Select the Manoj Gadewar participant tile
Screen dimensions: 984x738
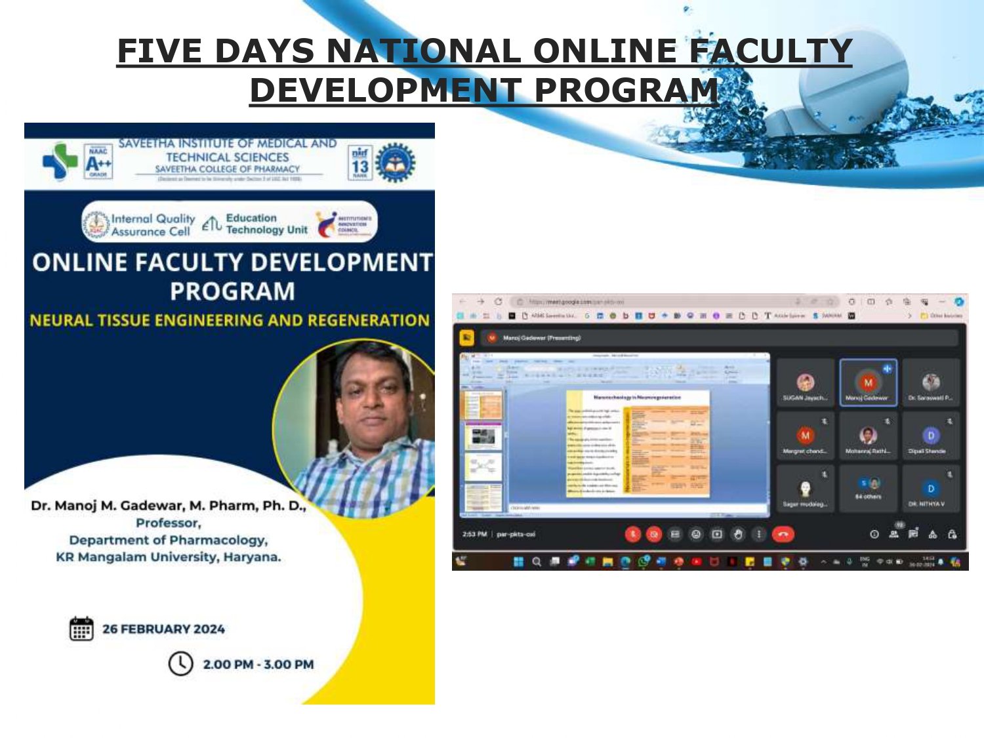click(868, 382)
